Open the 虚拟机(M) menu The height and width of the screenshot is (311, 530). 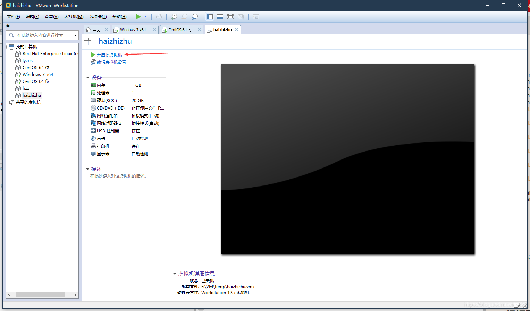[x=74, y=17]
